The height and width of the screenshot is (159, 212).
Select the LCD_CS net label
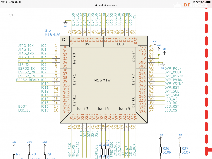coord(171,110)
